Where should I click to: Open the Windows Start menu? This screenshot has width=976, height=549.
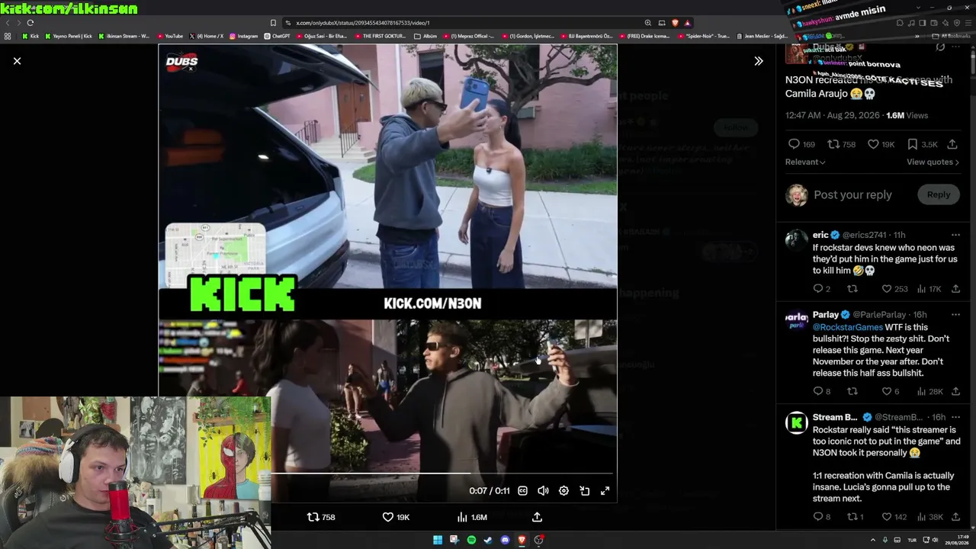click(438, 540)
